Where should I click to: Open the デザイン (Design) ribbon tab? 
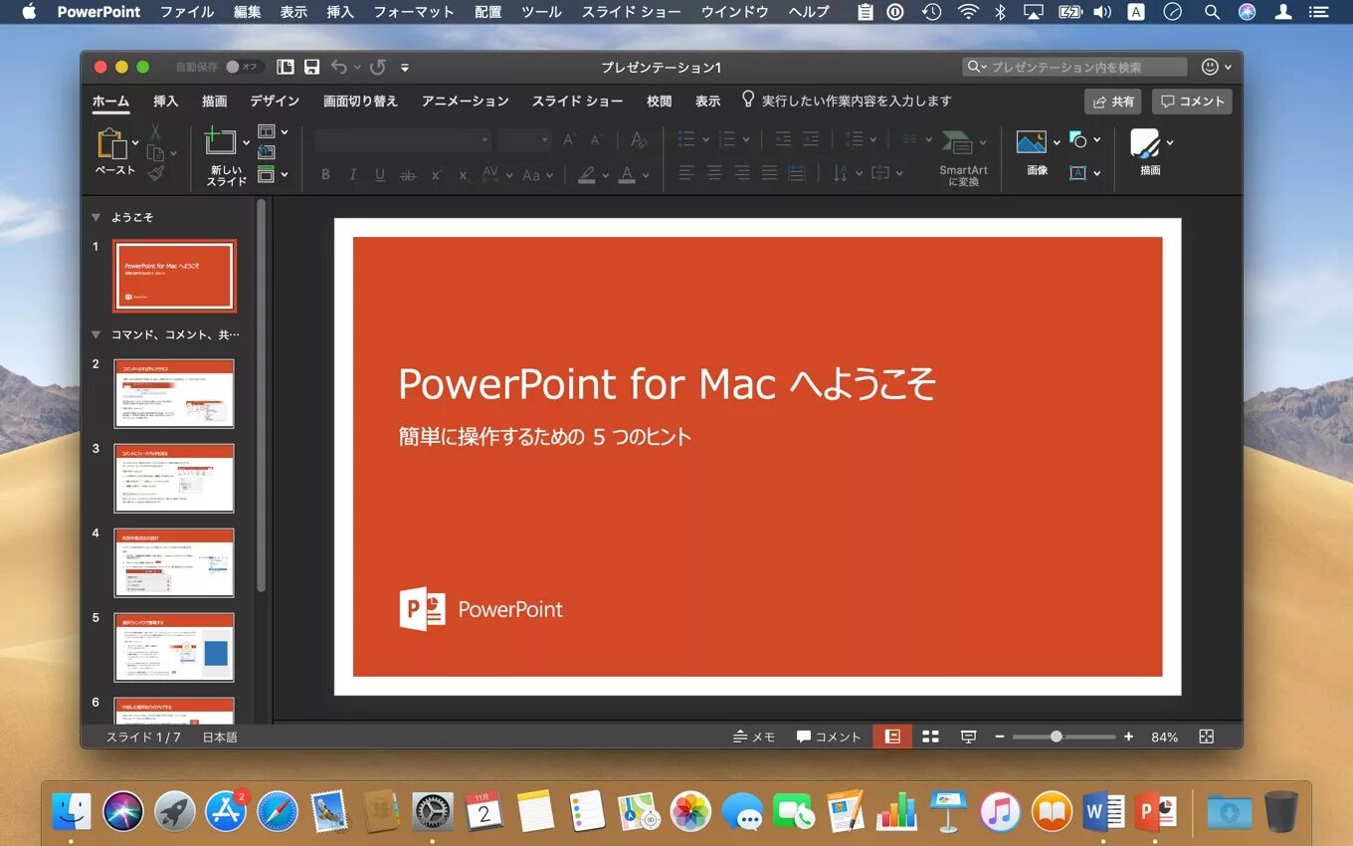[x=275, y=101]
